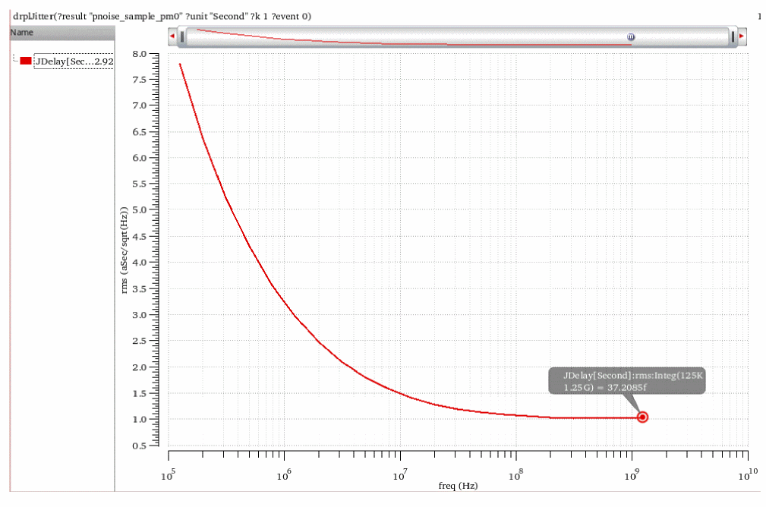Select the JDelay[Sec...2.92 trace entry
Viewport: 766px width, 507px height.
coord(74,61)
